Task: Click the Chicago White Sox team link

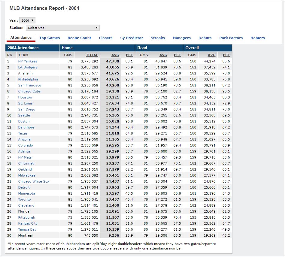Action: (34, 181)
